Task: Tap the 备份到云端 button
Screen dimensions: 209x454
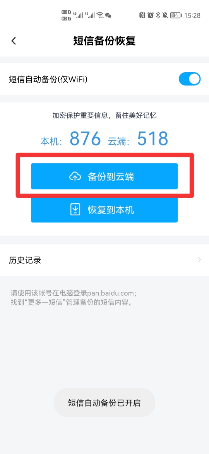Action: tap(104, 176)
